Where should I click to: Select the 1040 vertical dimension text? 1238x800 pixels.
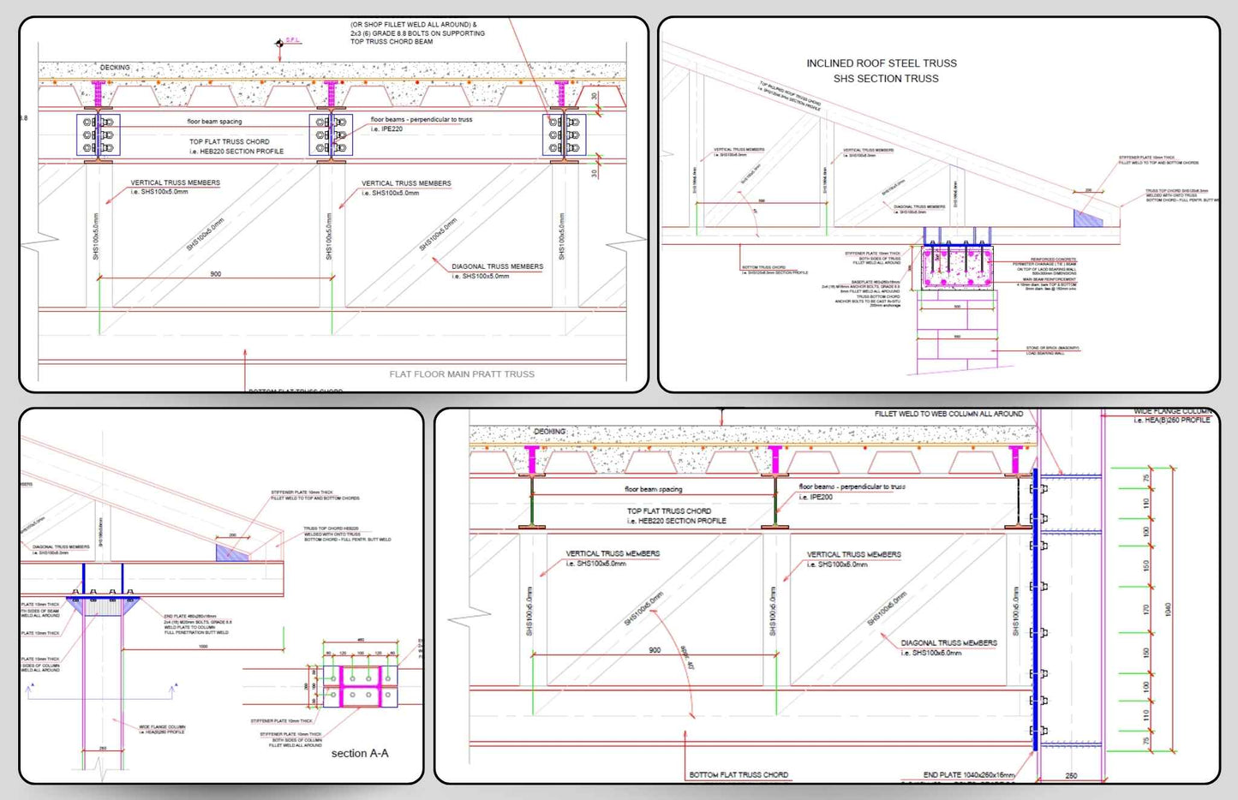(x=1168, y=609)
